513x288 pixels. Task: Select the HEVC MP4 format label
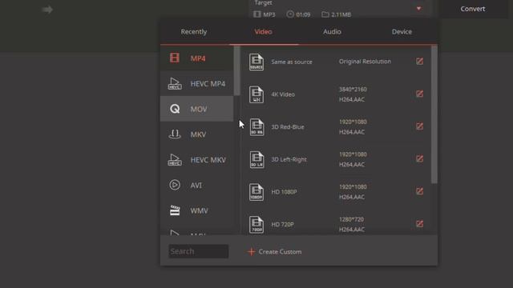coord(208,83)
